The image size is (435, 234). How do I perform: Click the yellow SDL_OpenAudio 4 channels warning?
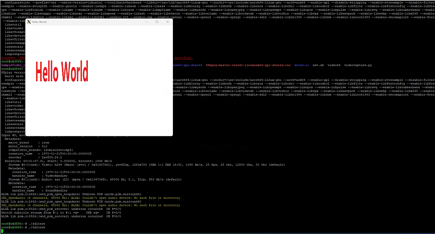click(x=91, y=205)
